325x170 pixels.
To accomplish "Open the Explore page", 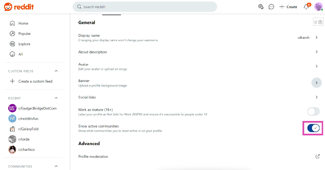I will pos(24,44).
